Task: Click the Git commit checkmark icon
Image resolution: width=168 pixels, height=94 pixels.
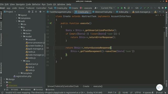Action: pos(145,8)
